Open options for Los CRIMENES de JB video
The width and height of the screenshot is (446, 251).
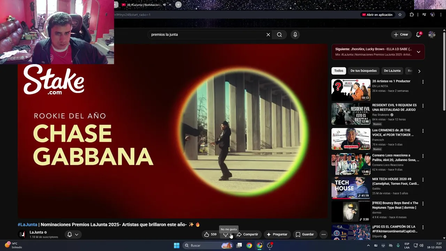click(x=423, y=131)
